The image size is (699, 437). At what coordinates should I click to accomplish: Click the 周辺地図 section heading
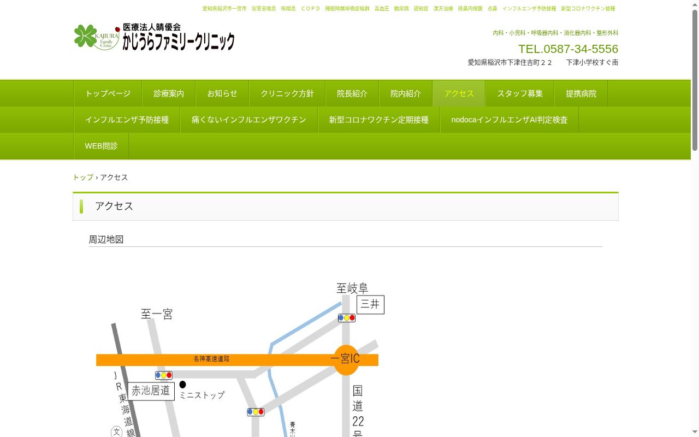point(106,239)
